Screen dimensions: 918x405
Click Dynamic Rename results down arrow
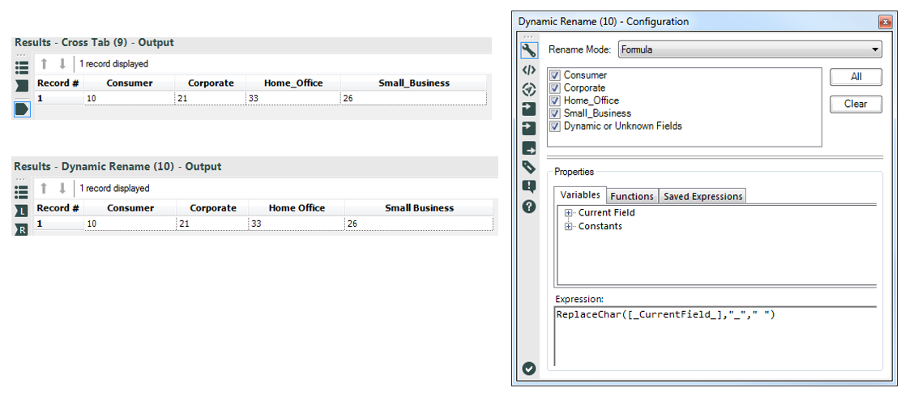click(62, 189)
